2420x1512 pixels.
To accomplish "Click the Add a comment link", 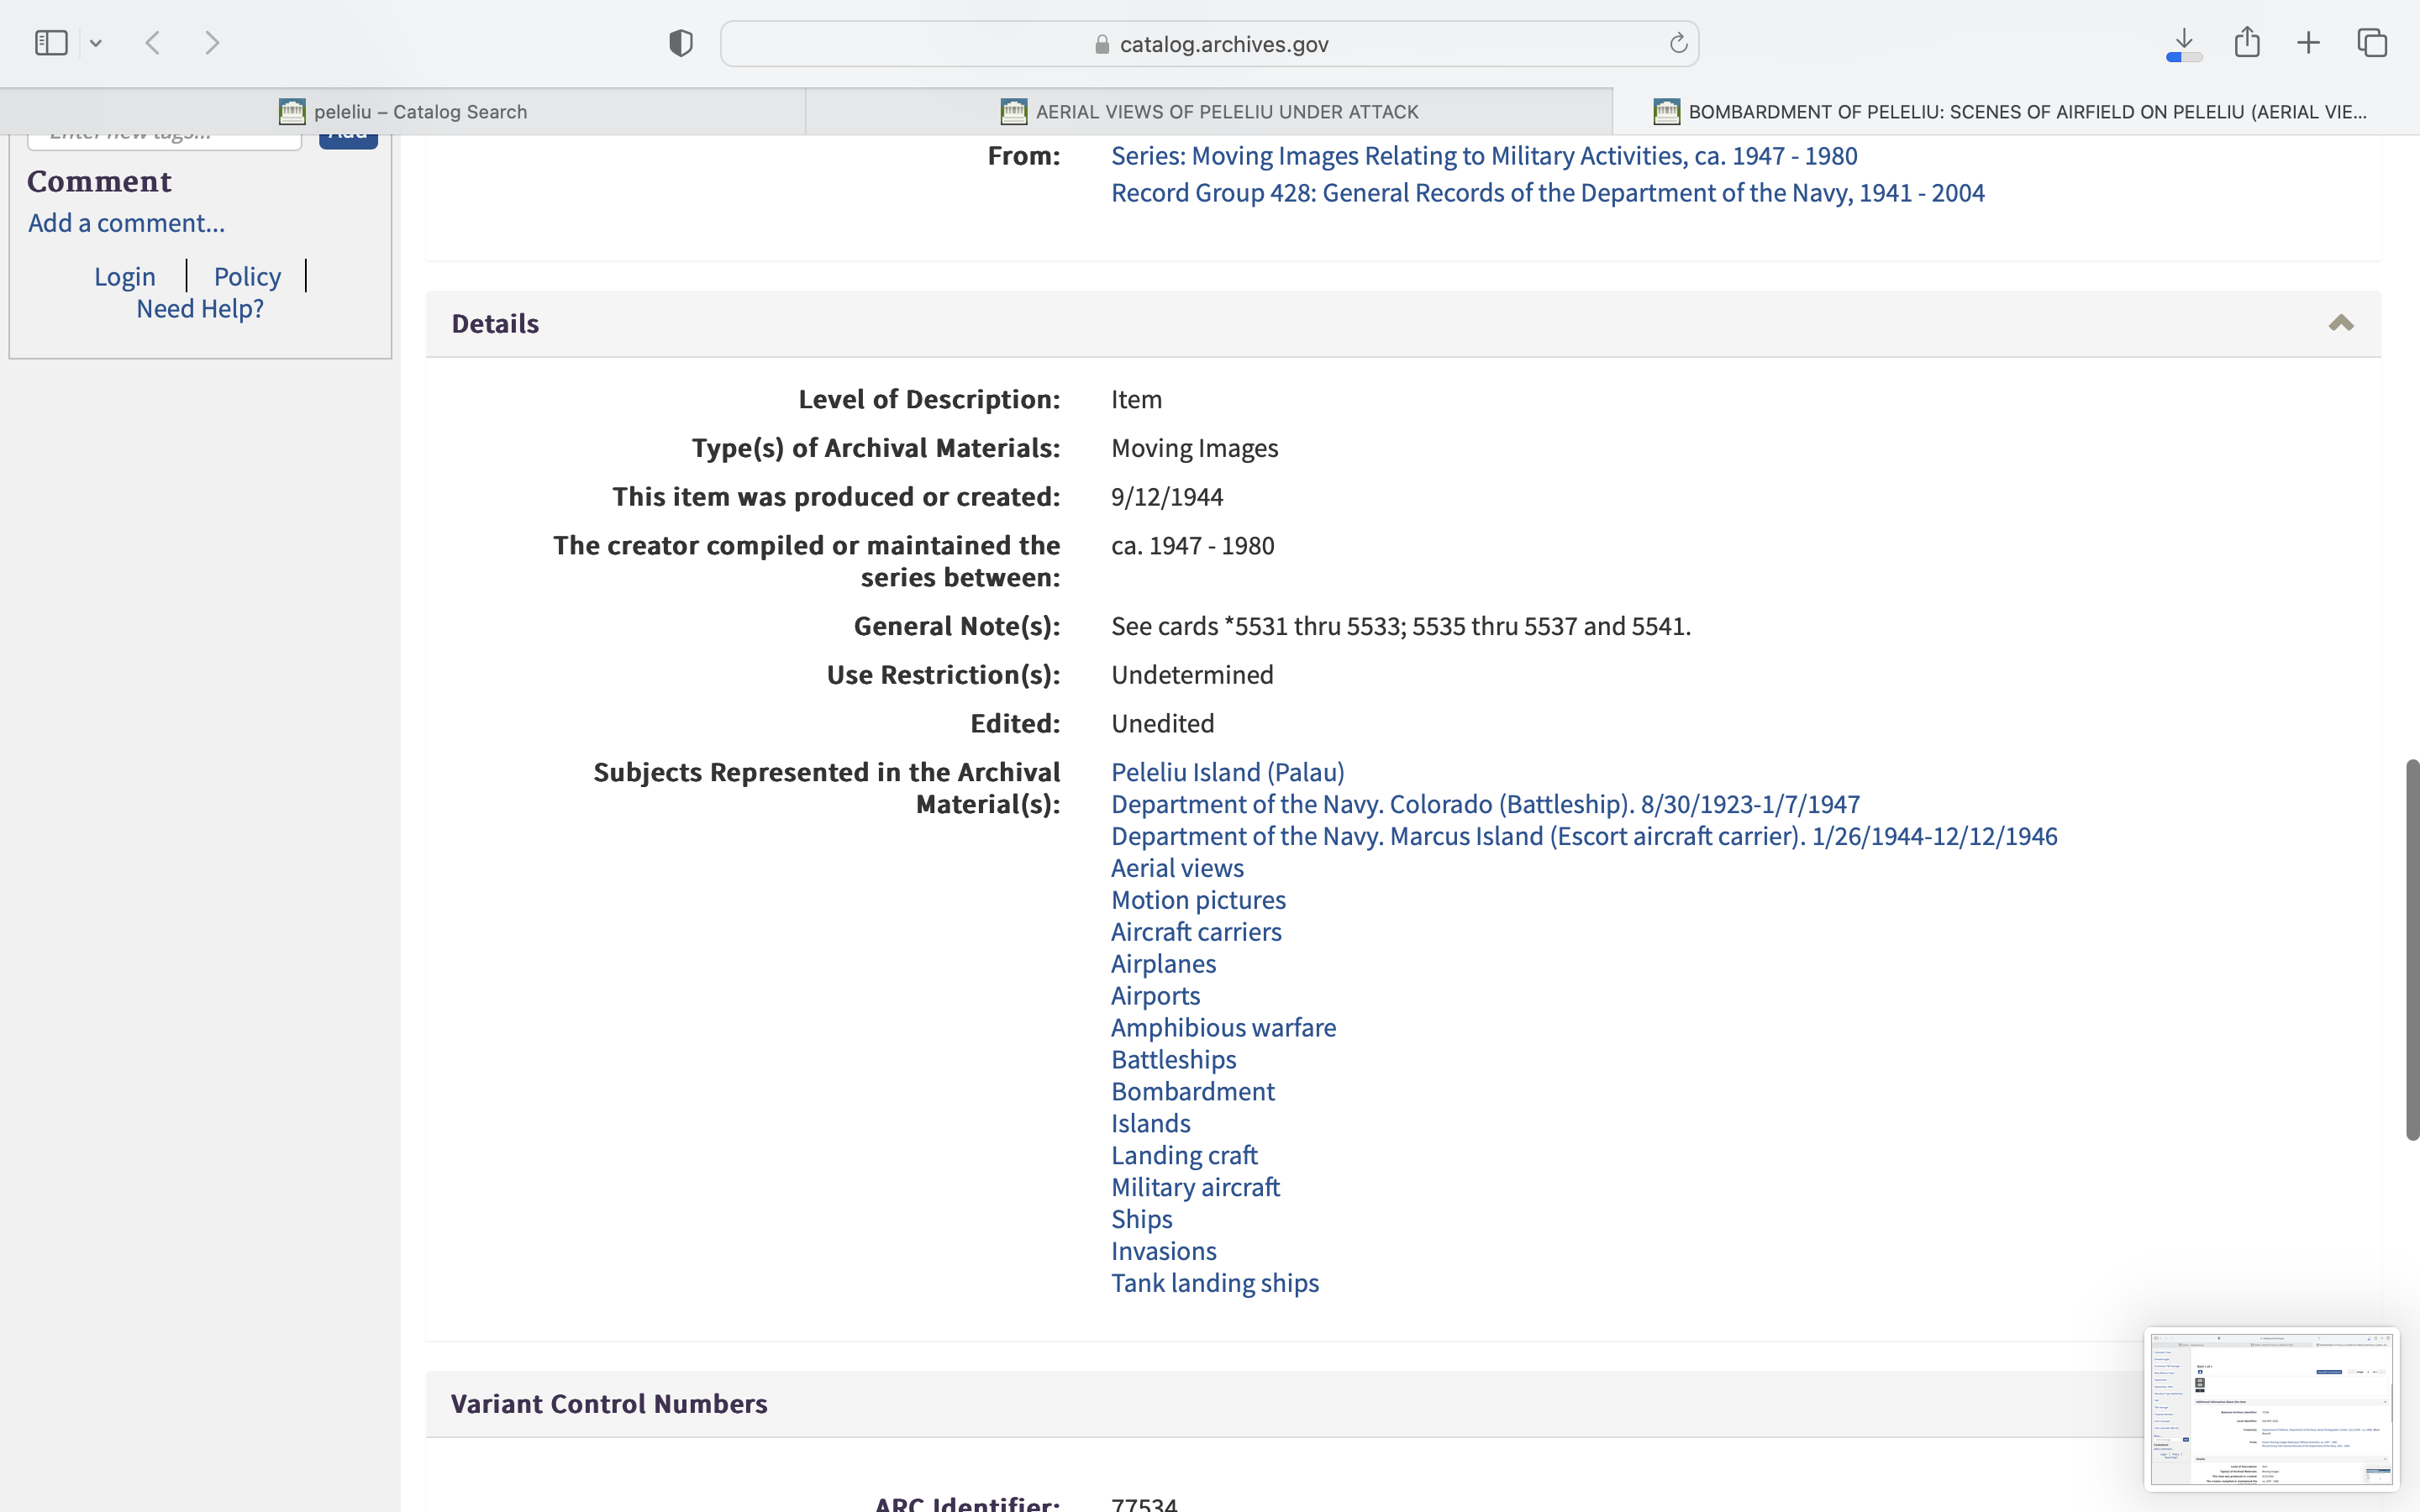I will [x=126, y=223].
